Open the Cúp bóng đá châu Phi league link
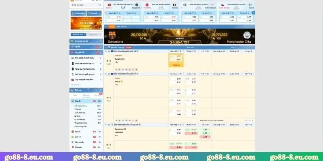 point(84,79)
